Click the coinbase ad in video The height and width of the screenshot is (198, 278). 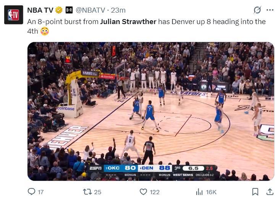click(x=66, y=109)
